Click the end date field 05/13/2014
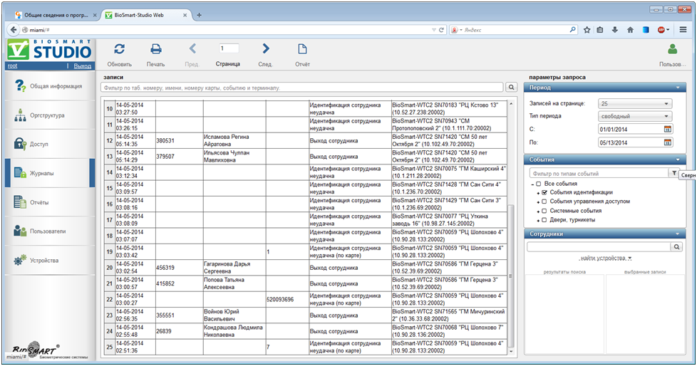The height and width of the screenshot is (366, 697). click(630, 142)
